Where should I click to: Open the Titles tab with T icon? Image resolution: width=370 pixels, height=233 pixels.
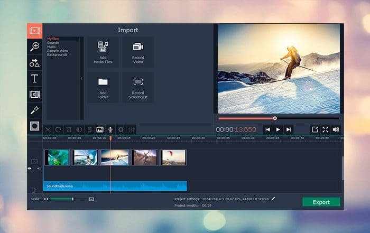pyautogui.click(x=35, y=79)
